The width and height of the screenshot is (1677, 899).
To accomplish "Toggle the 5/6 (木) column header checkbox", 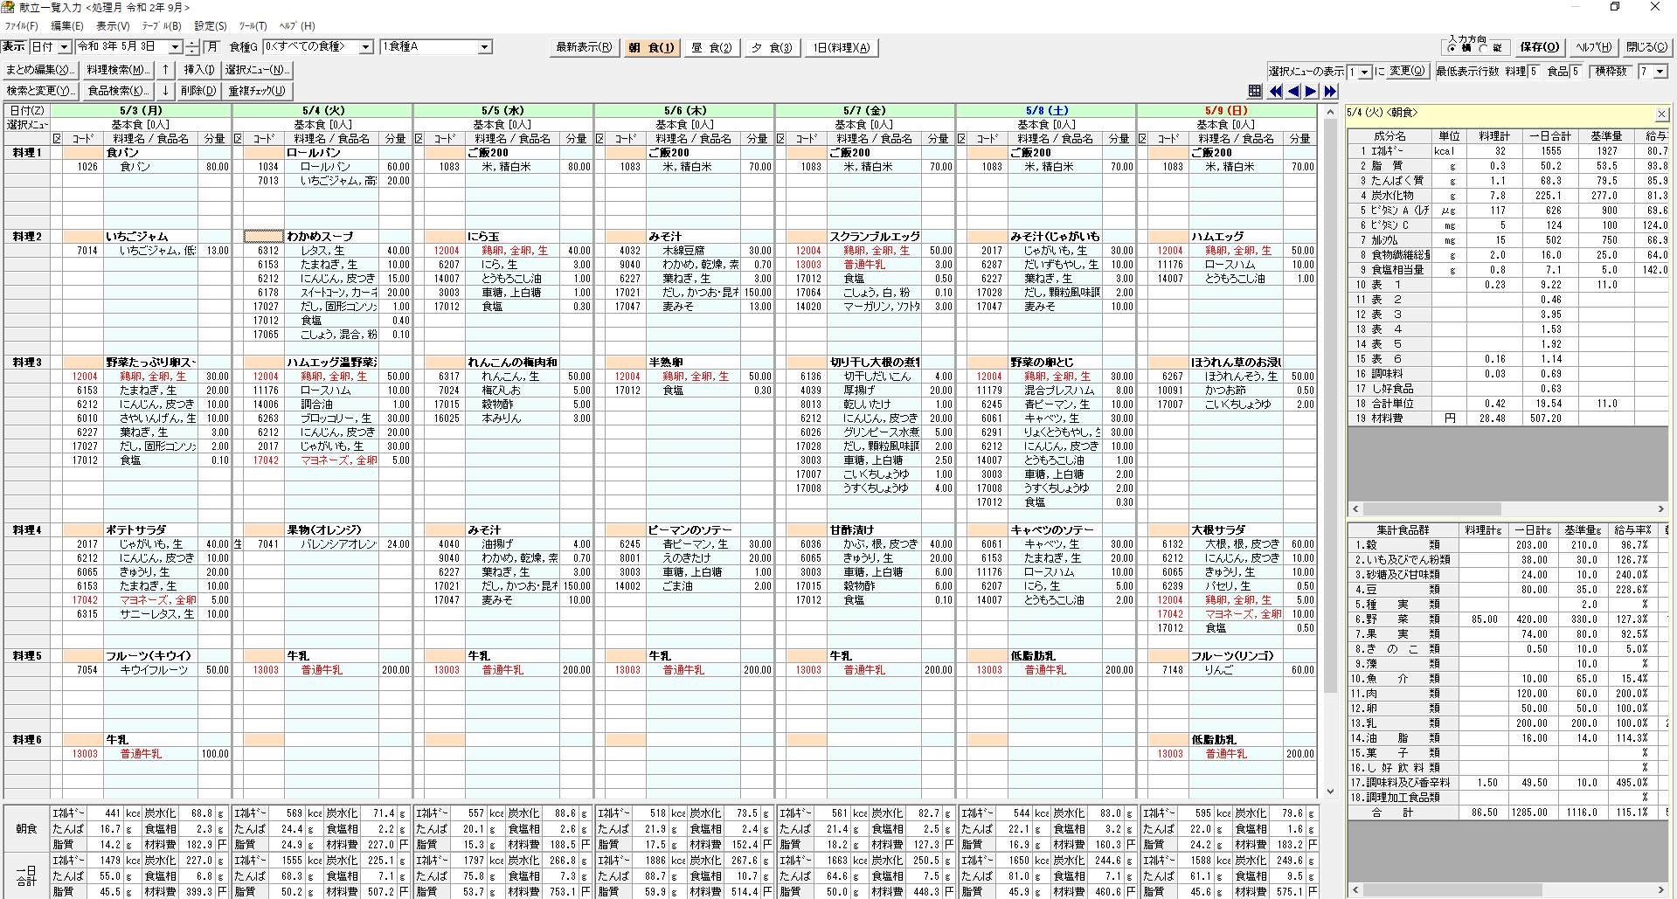I will point(599,139).
